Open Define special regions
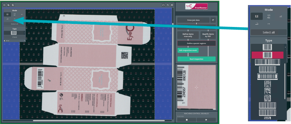Viewport: 291px width, 124px height. (196, 43)
